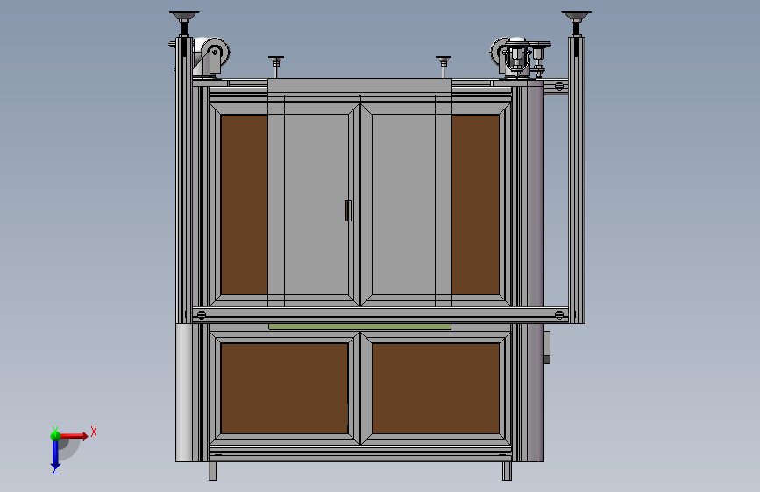Click the bolt on the top right bracket
Viewport: 760px width, 492px height.
(x=559, y=88)
